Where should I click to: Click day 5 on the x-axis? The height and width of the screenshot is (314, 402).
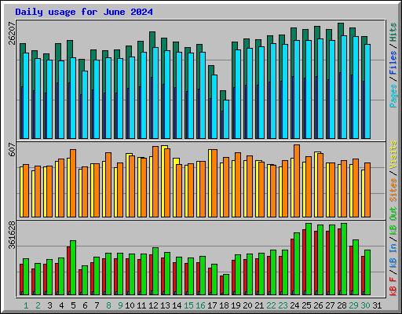(73, 305)
